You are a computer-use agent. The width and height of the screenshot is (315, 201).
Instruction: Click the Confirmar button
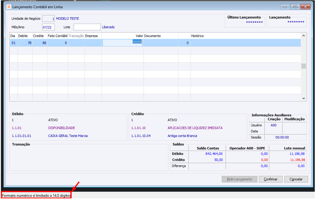point(271,179)
